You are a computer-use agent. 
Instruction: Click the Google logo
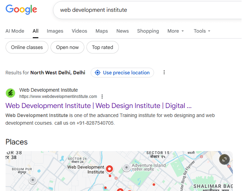click(21, 10)
